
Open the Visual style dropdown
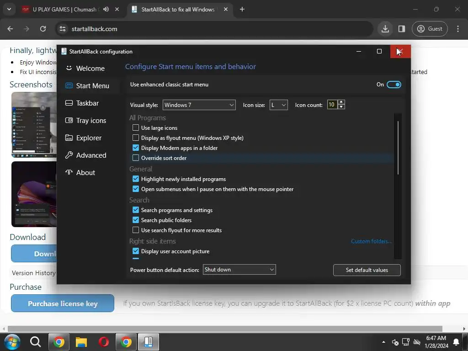click(x=199, y=105)
